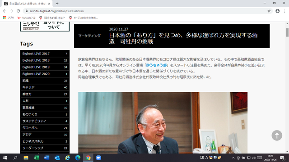Close the current 日本酒 tab
This screenshot has height=162, width=289.
pos(49,4)
